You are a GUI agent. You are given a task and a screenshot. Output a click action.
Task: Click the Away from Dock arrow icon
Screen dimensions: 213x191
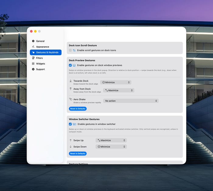point(71,89)
